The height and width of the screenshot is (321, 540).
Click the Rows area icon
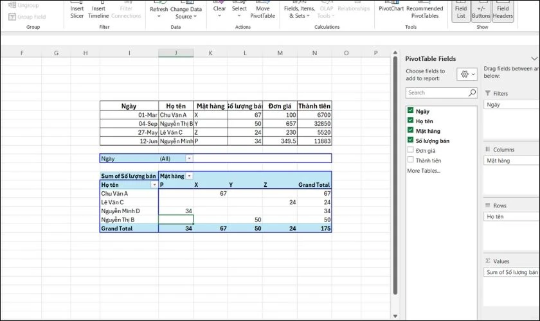pos(488,205)
